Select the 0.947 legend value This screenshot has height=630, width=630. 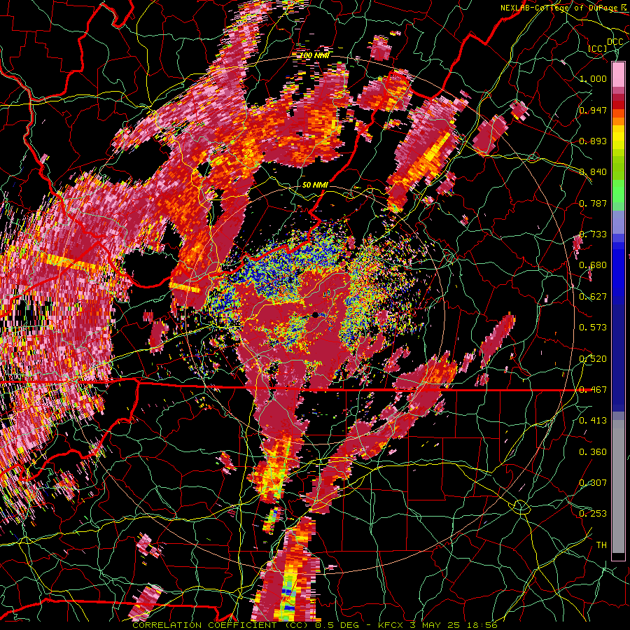pos(593,110)
